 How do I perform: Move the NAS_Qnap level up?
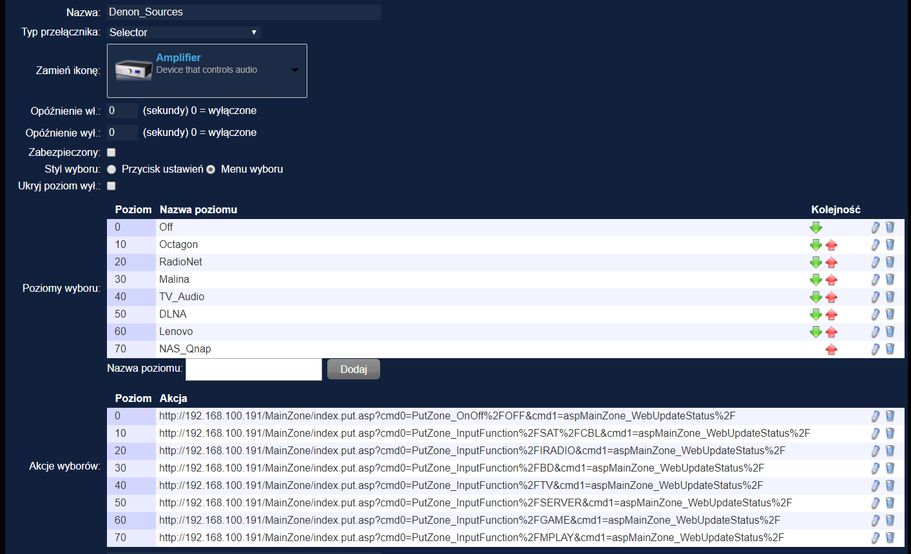(831, 349)
